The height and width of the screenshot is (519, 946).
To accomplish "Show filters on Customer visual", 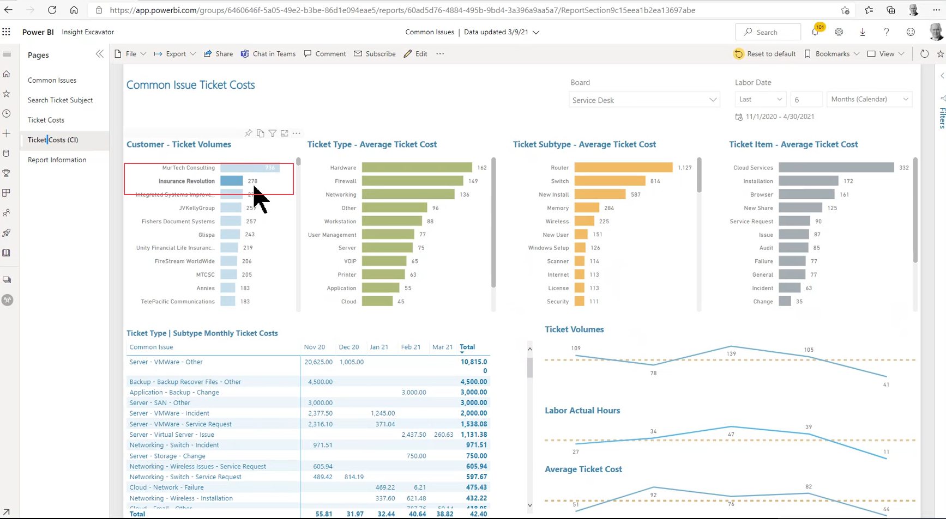I will (x=273, y=133).
